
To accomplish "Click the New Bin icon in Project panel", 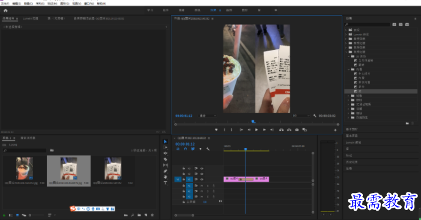I will [x=139, y=215].
